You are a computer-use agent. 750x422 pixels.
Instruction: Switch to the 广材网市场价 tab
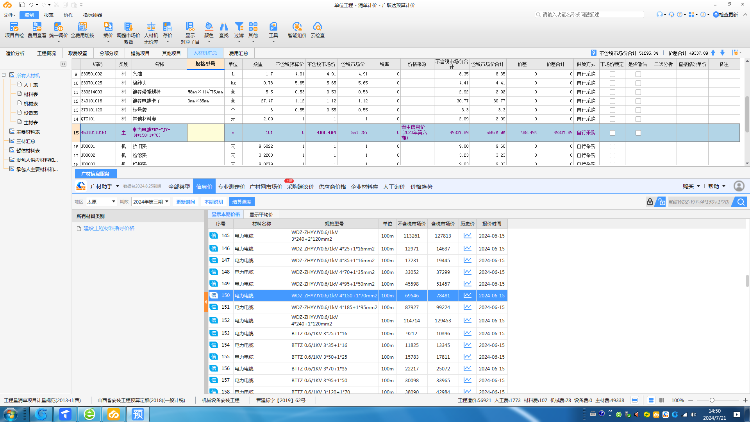(266, 187)
